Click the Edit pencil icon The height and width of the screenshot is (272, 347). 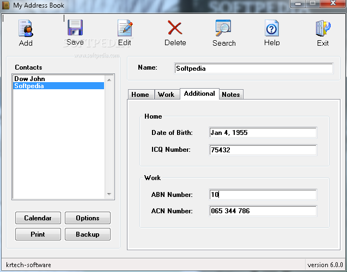click(125, 28)
